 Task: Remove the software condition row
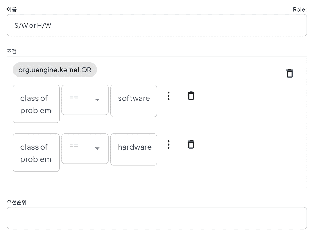point(191,96)
